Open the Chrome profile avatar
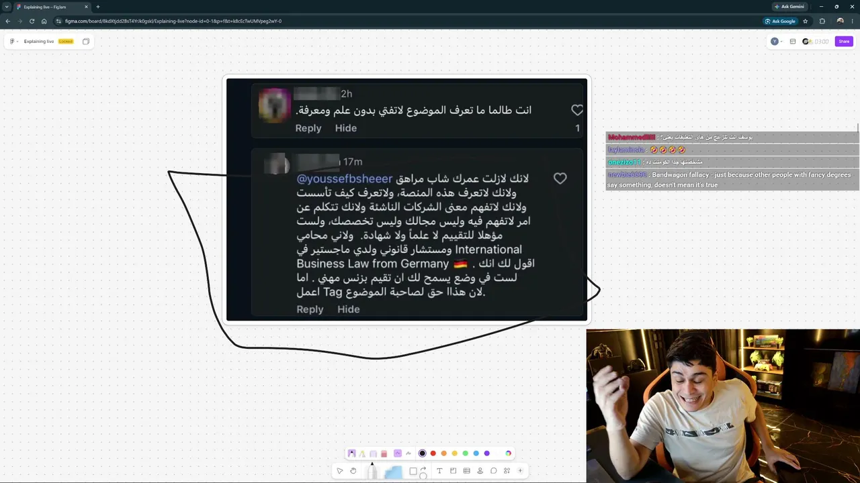This screenshot has width=860, height=483. point(840,21)
